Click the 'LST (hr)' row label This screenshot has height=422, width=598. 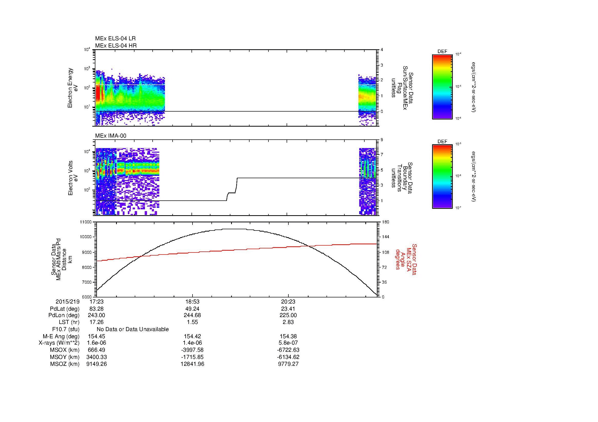tap(69, 322)
